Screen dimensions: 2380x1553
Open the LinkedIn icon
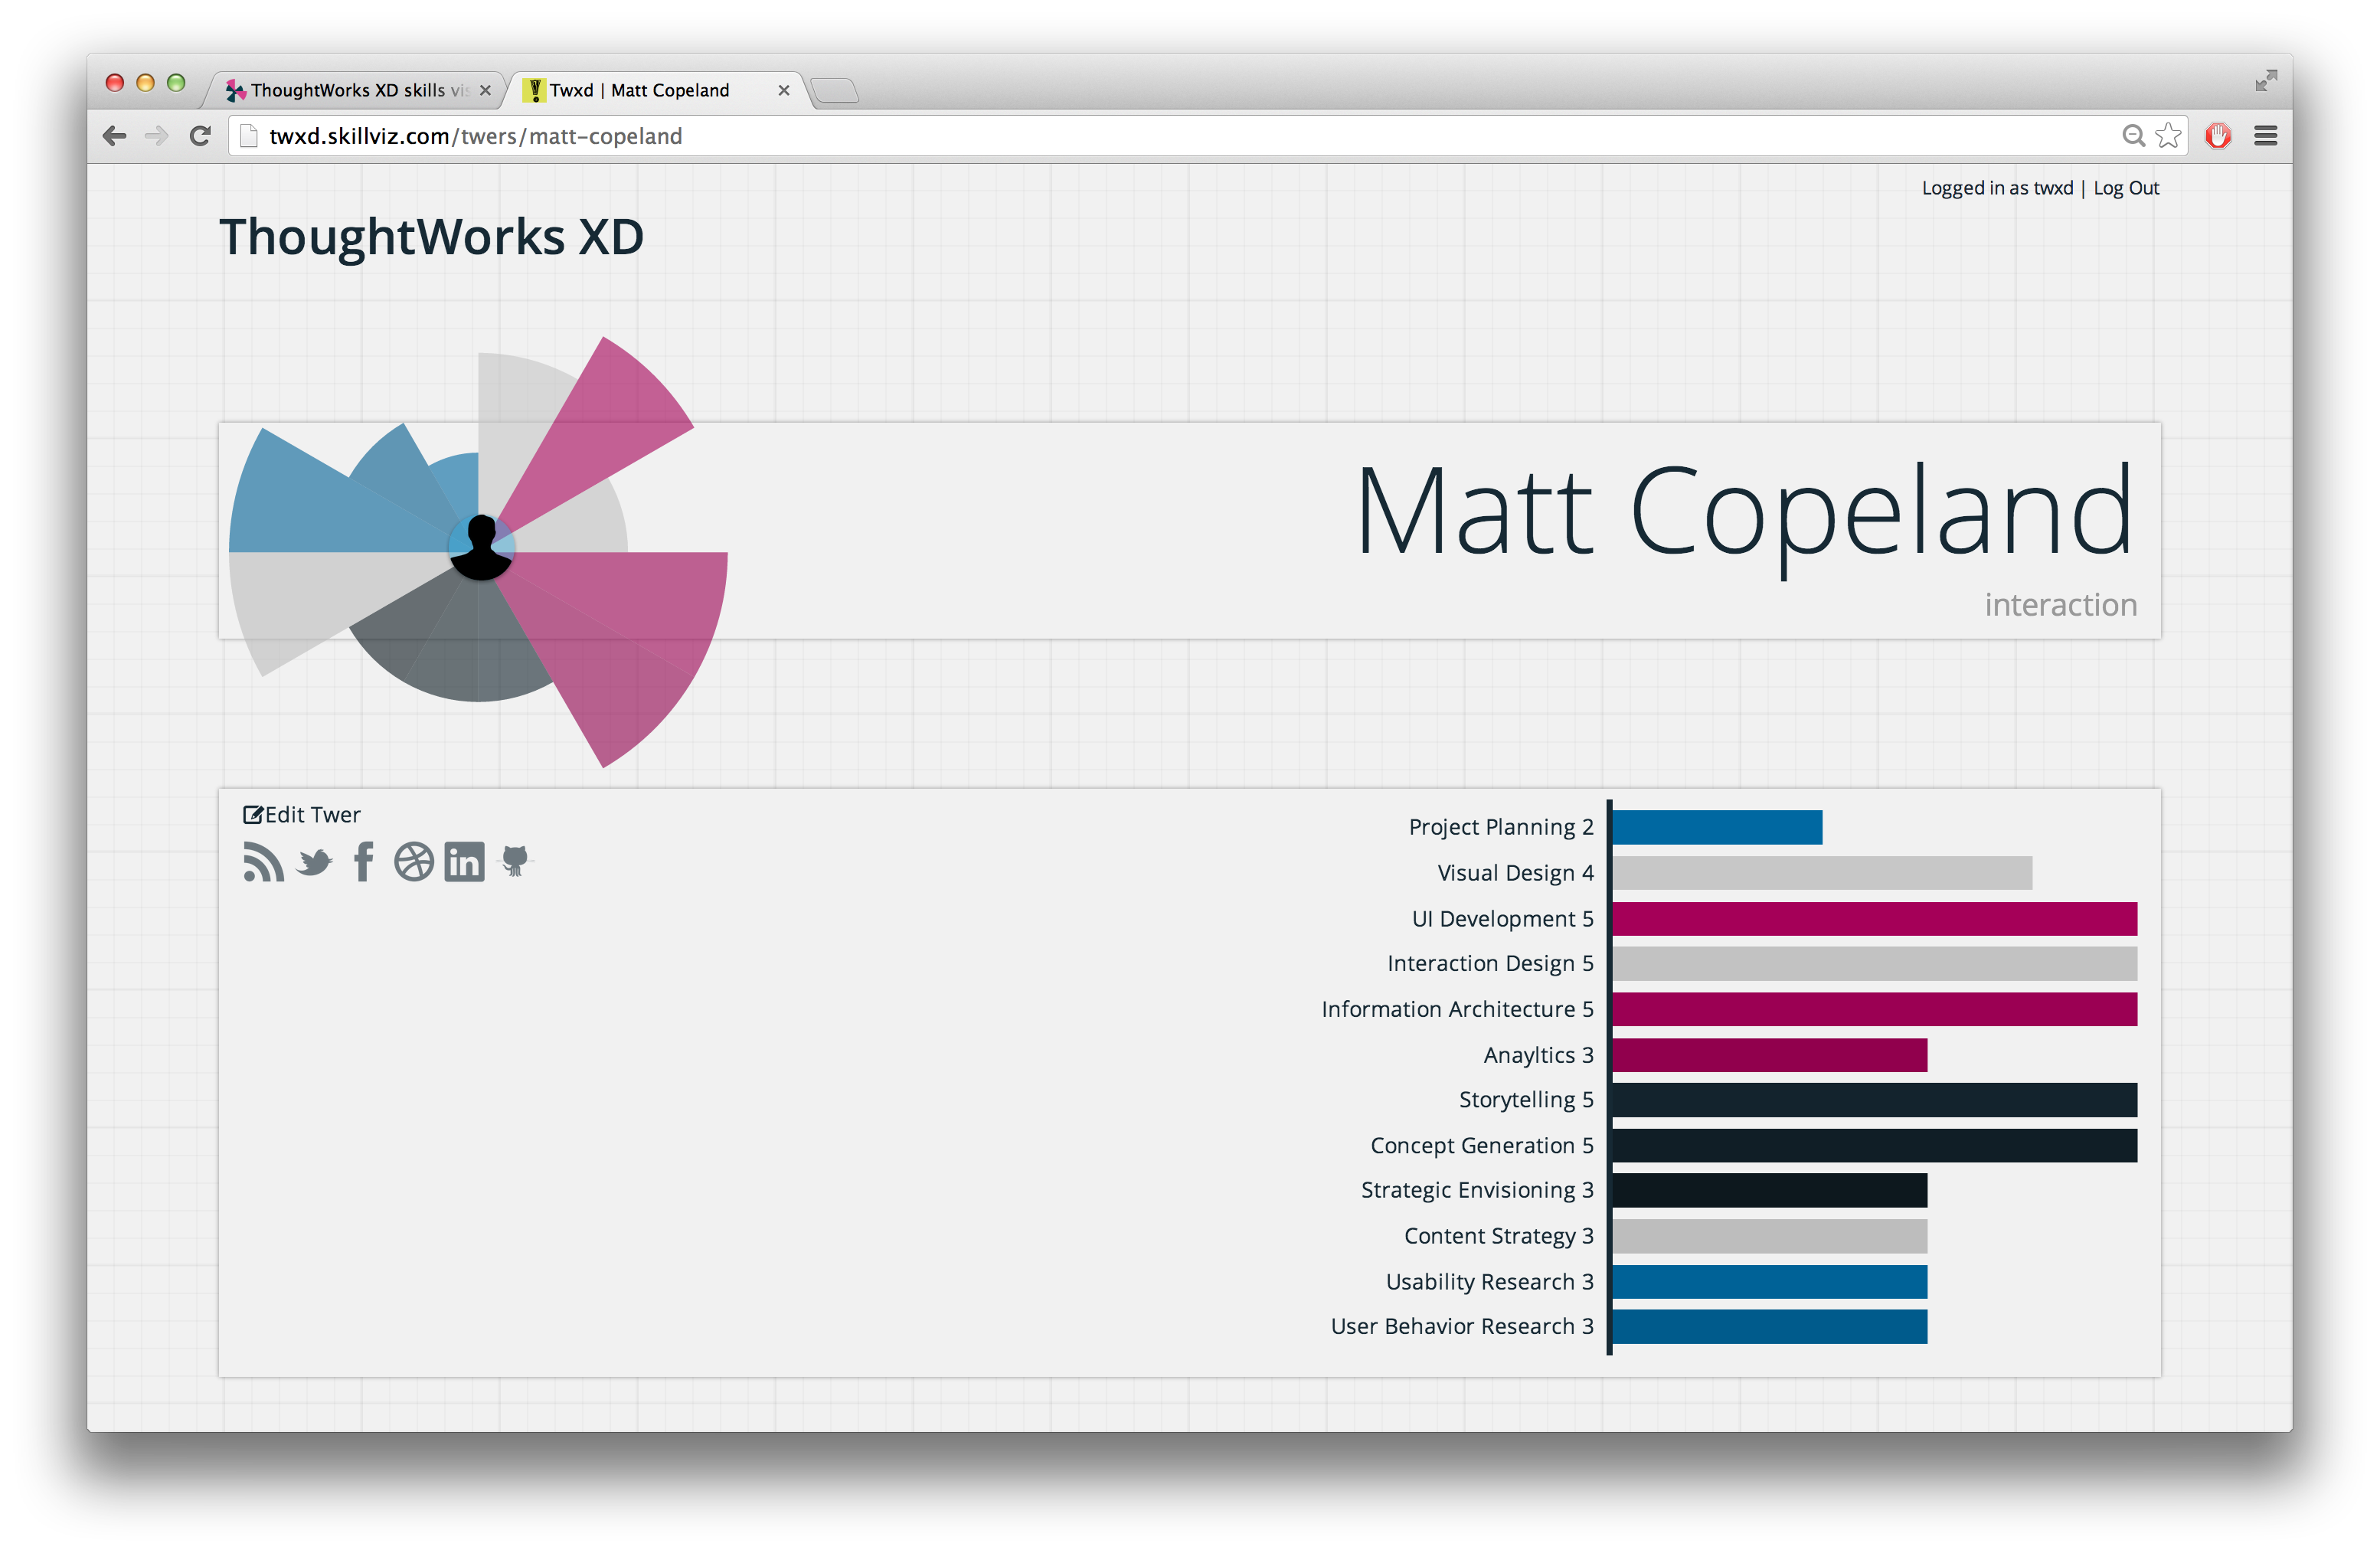click(464, 862)
